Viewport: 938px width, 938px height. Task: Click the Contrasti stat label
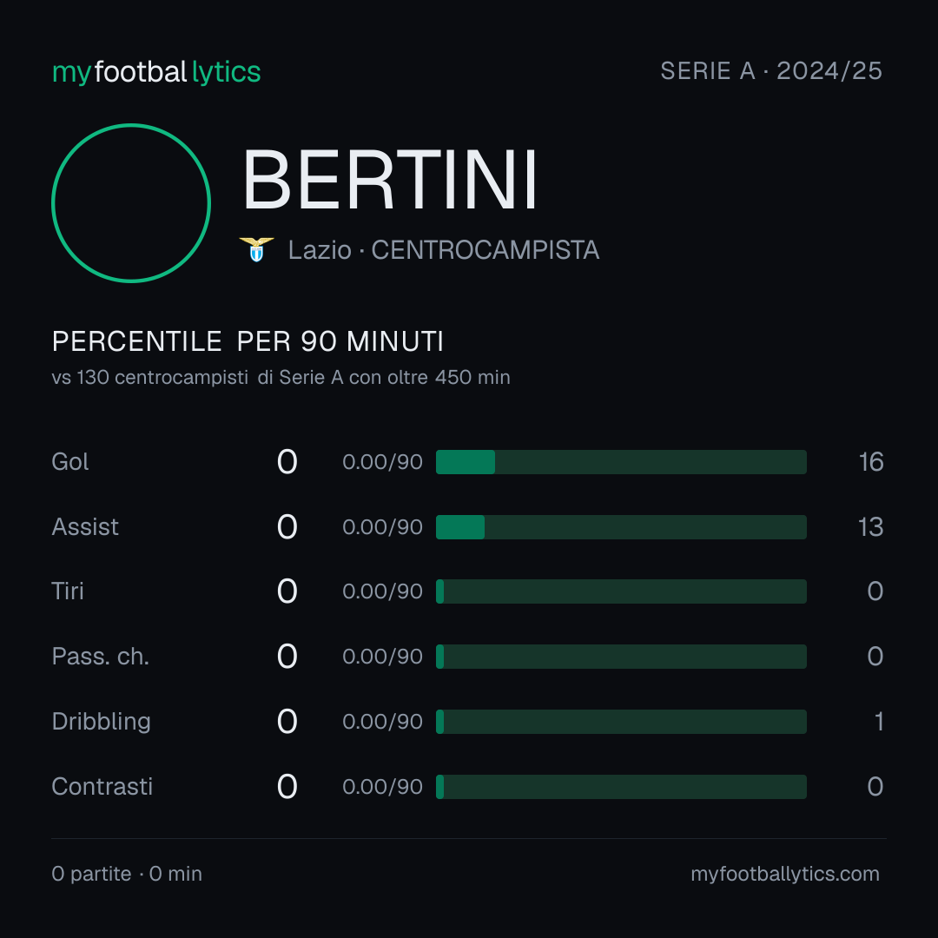[x=102, y=787]
